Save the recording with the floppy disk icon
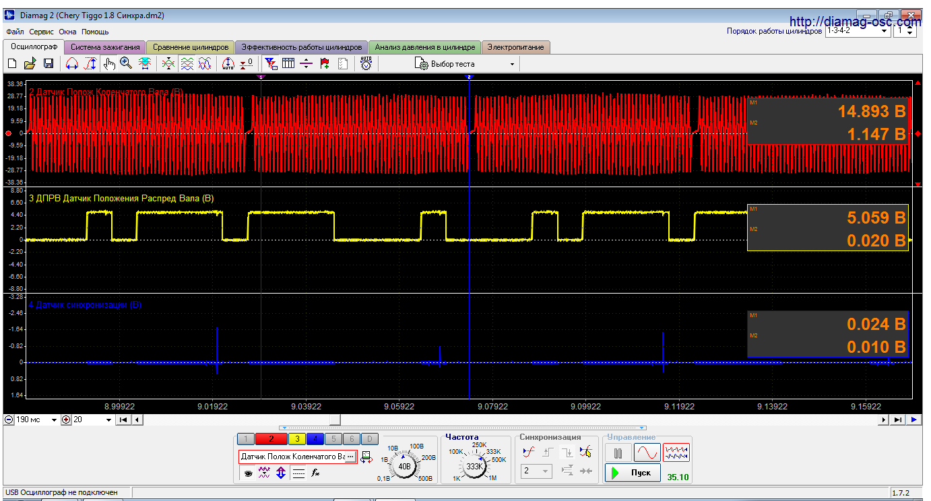The image size is (931, 501). click(x=49, y=63)
